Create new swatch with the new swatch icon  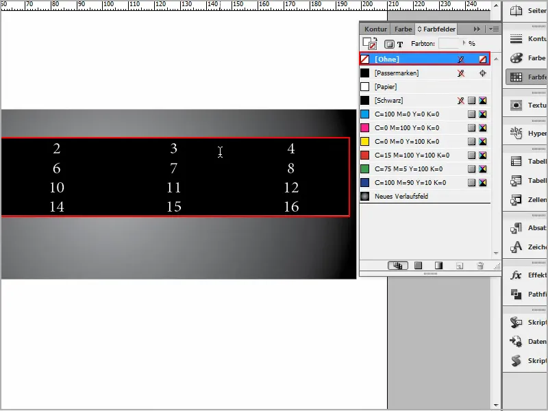(458, 266)
